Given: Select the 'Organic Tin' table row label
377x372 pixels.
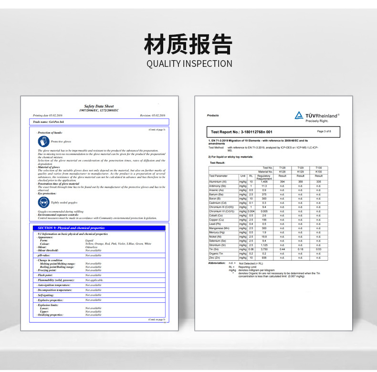Looking at the screenshot, I should coord(216,254).
